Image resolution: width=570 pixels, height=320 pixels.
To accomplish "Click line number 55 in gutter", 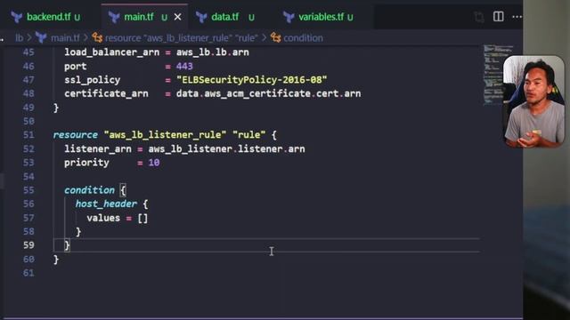I will 28,190.
